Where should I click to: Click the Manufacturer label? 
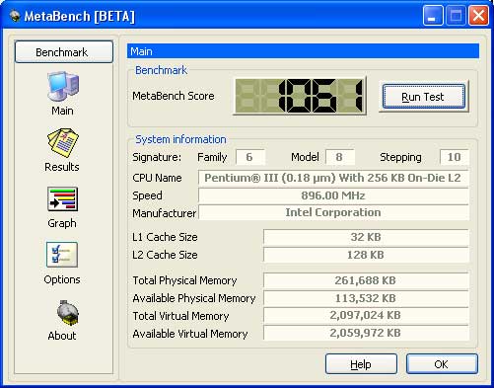[165, 213]
